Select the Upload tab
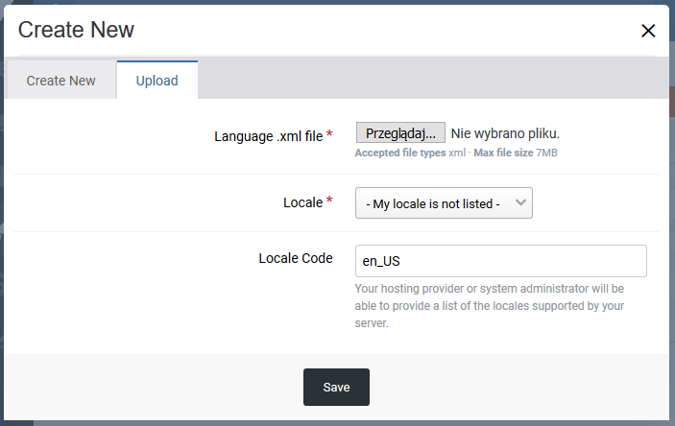Viewport: 675px width, 426px height. [157, 81]
